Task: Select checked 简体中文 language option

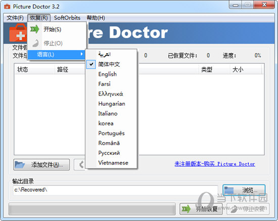Action: tap(111, 64)
